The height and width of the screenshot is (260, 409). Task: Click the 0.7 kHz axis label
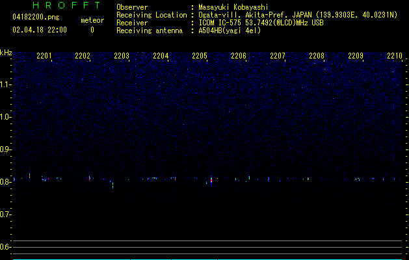click(6, 214)
